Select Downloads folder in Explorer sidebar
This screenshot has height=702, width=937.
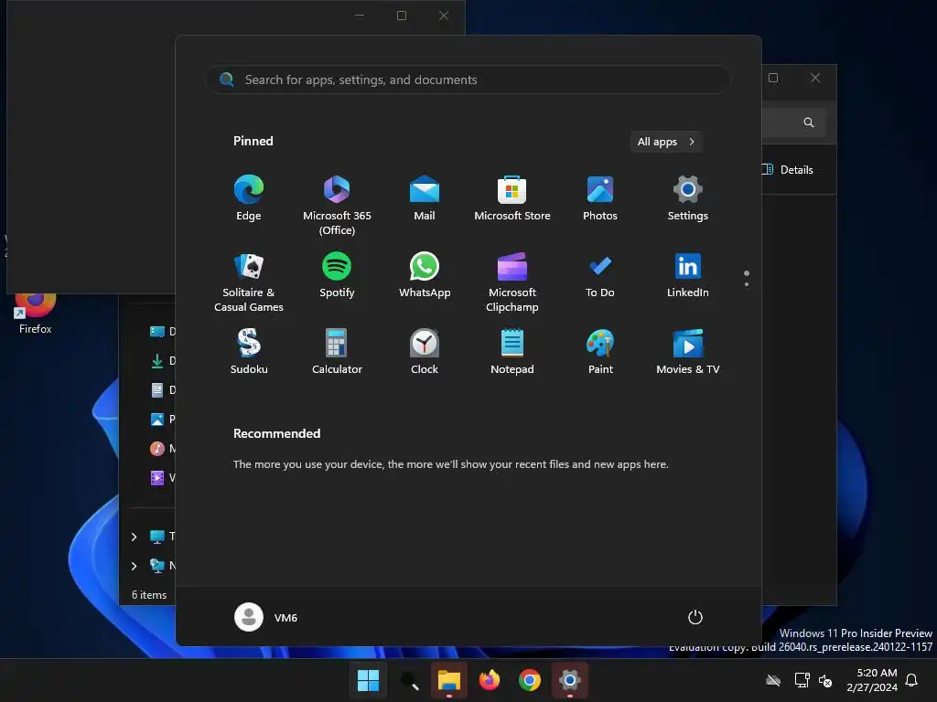(x=162, y=360)
